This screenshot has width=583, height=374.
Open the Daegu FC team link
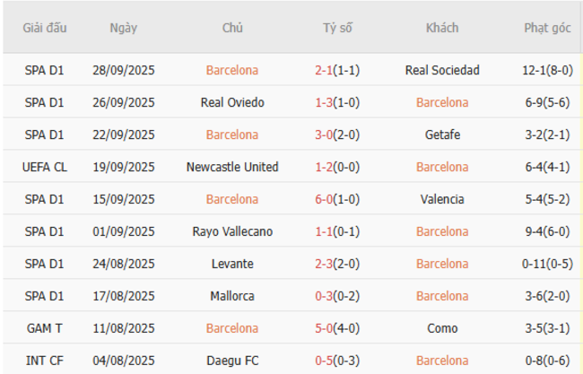tap(232, 361)
